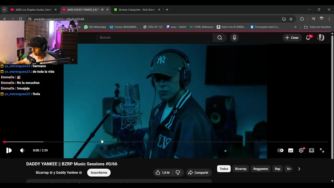Open the HTML Reference bookmark

click(201, 27)
